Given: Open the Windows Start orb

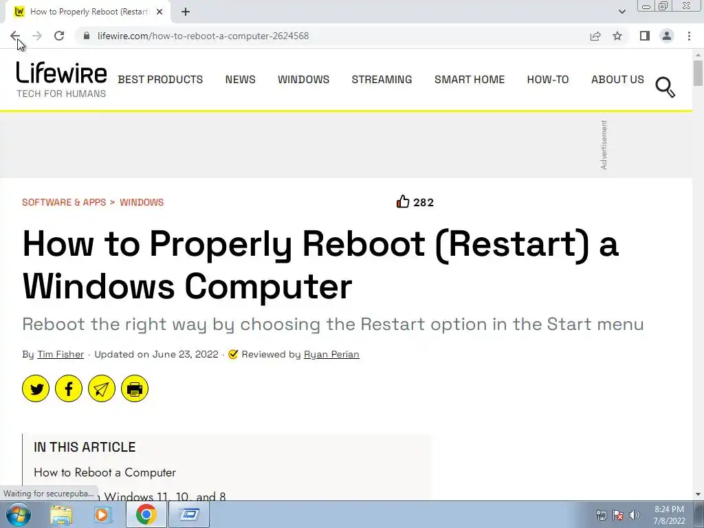Looking at the screenshot, I should [19, 514].
